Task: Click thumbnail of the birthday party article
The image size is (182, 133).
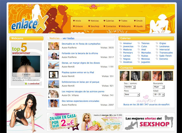Action: pos(54,46)
